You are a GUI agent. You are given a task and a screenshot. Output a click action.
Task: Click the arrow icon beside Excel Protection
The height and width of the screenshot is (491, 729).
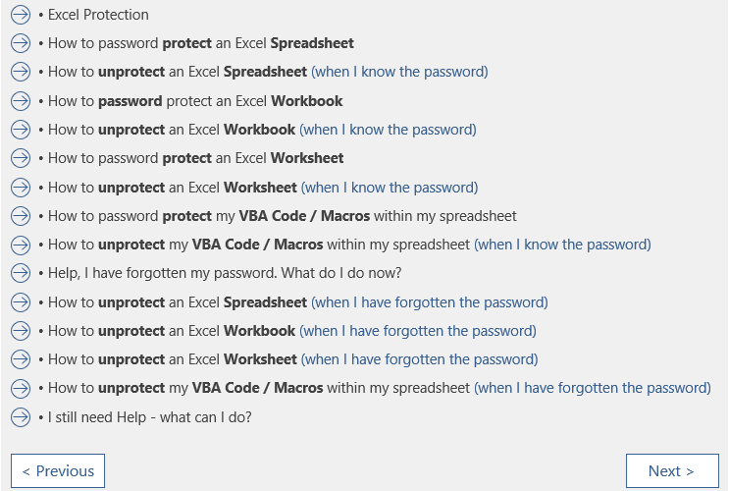pos(21,15)
